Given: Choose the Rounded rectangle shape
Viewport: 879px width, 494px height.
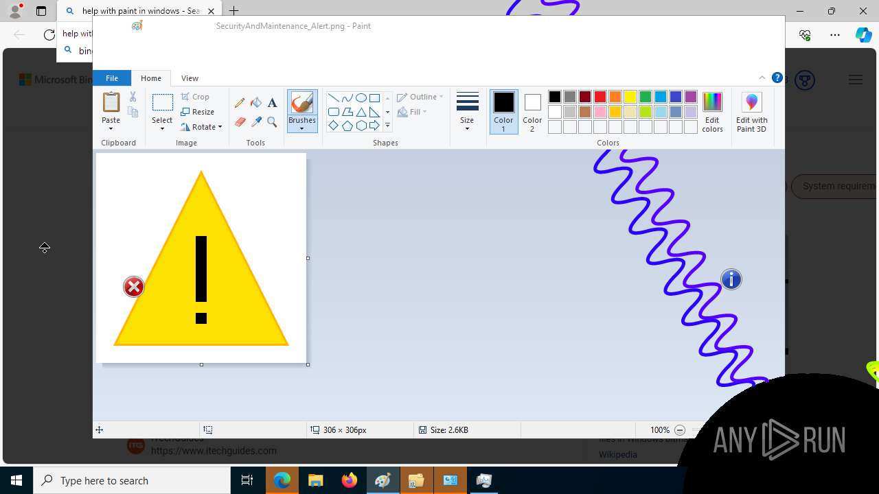Looking at the screenshot, I should click(x=333, y=112).
